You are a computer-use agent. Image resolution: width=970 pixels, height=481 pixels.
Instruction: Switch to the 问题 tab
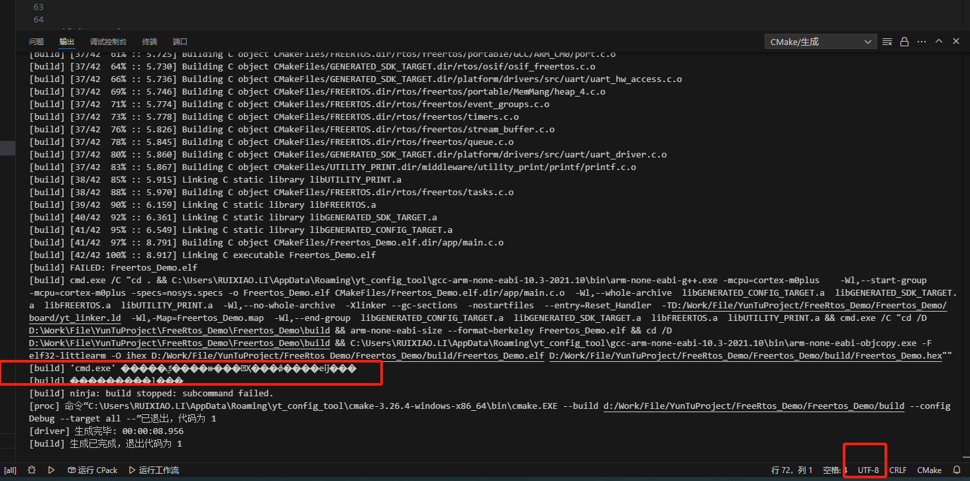click(x=36, y=42)
